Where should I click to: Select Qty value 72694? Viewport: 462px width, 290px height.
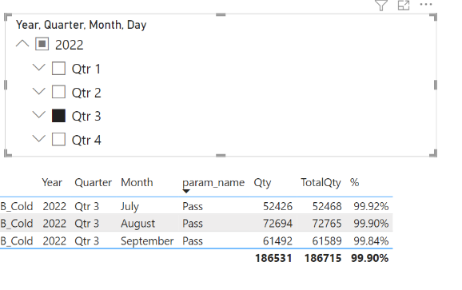click(277, 224)
